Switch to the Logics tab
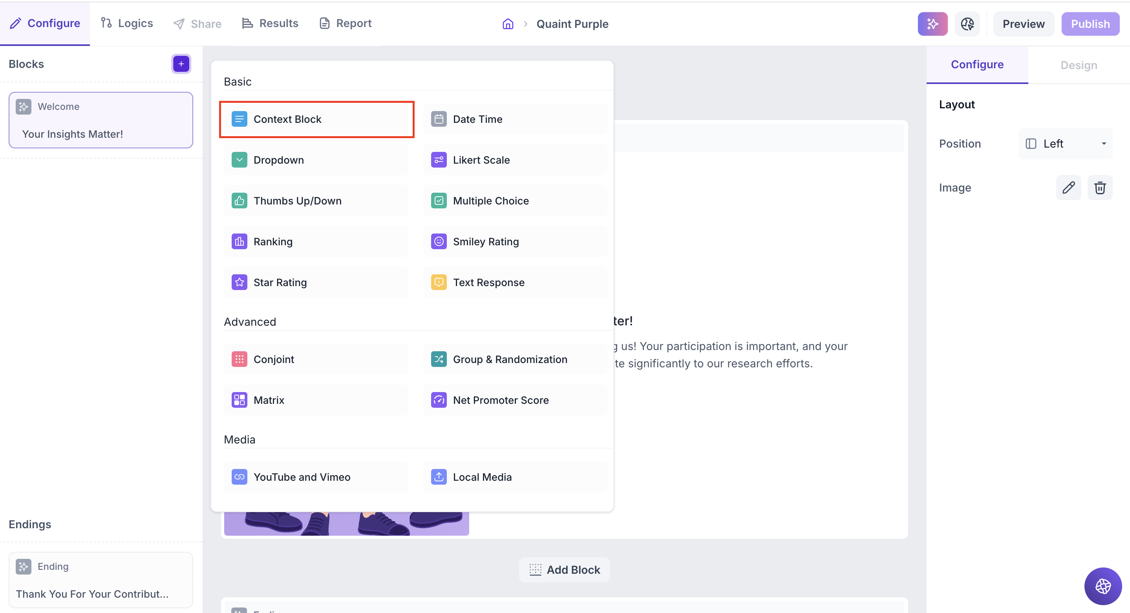1130x613 pixels. [x=127, y=23]
